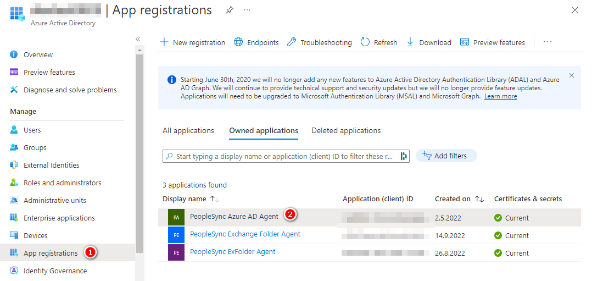Click Certificates & secrets column header
Image resolution: width=592 pixels, height=281 pixels.
(528, 199)
